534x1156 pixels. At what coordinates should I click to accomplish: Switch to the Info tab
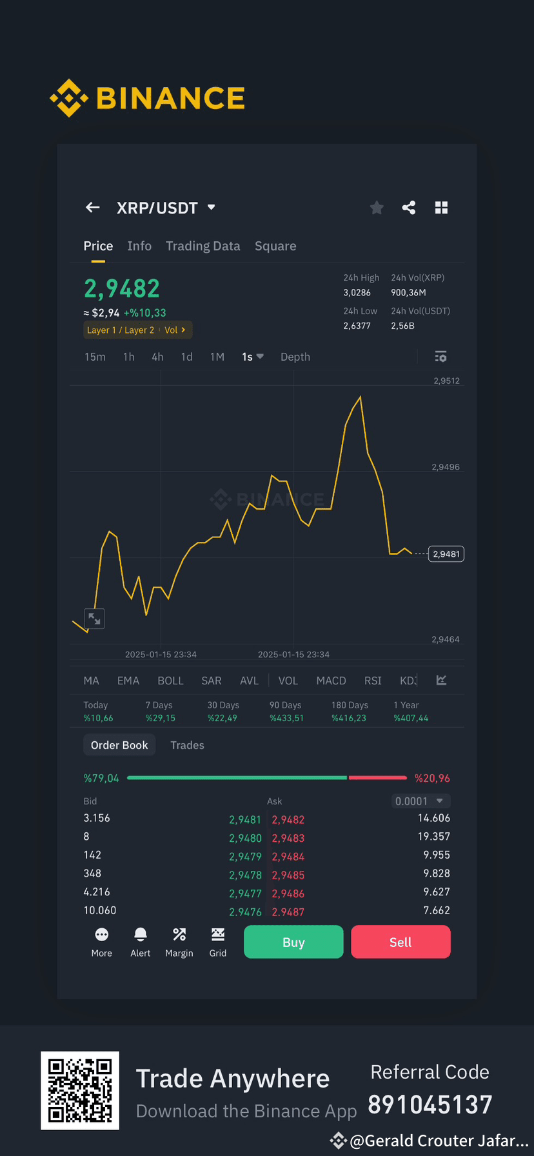coord(139,246)
